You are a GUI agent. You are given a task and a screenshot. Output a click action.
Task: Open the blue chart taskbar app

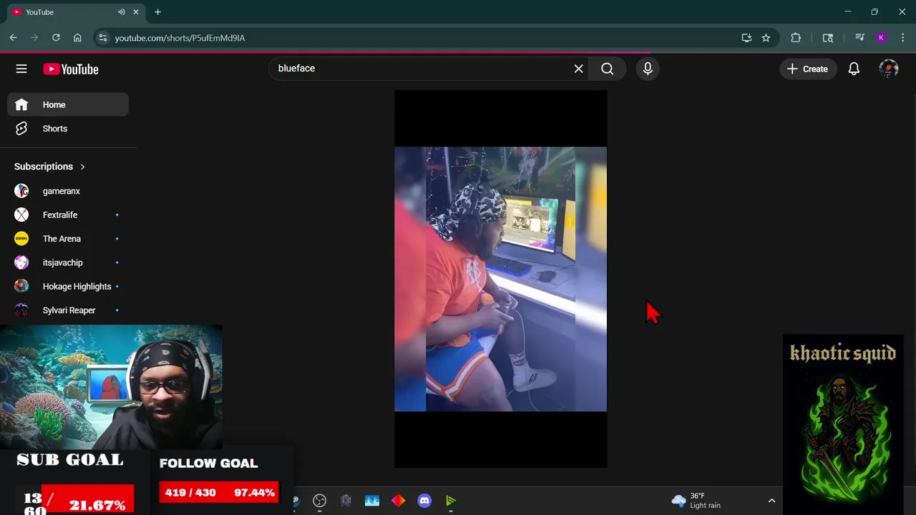pos(372,501)
